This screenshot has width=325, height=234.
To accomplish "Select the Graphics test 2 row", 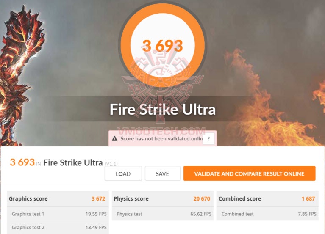I will pos(58,227).
